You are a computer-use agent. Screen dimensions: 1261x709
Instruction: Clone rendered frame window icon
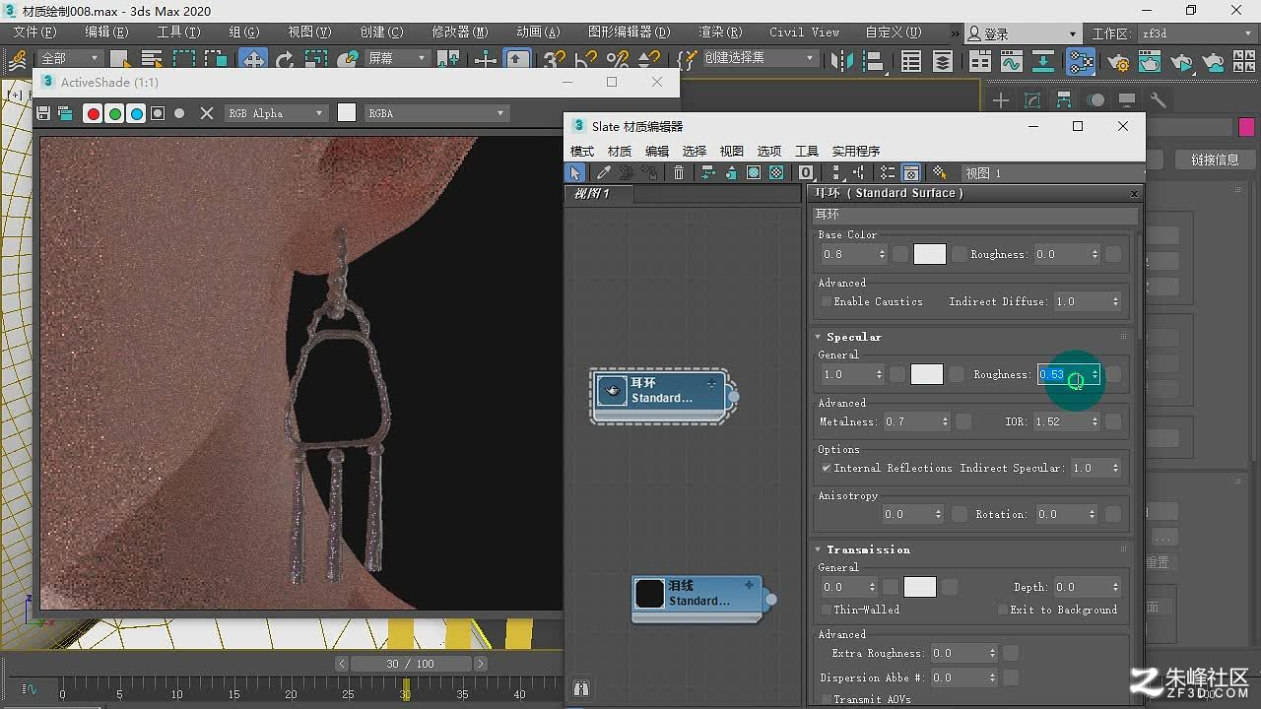(65, 113)
